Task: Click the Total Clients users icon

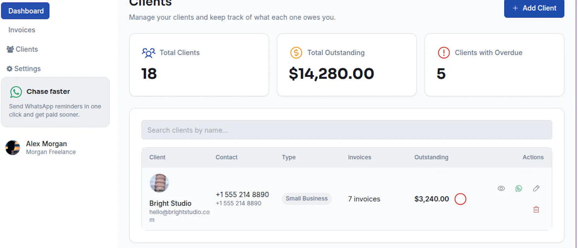Action: click(148, 53)
